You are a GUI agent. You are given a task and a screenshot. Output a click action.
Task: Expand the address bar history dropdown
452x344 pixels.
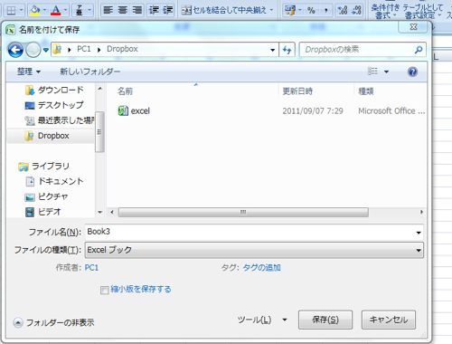coord(272,50)
